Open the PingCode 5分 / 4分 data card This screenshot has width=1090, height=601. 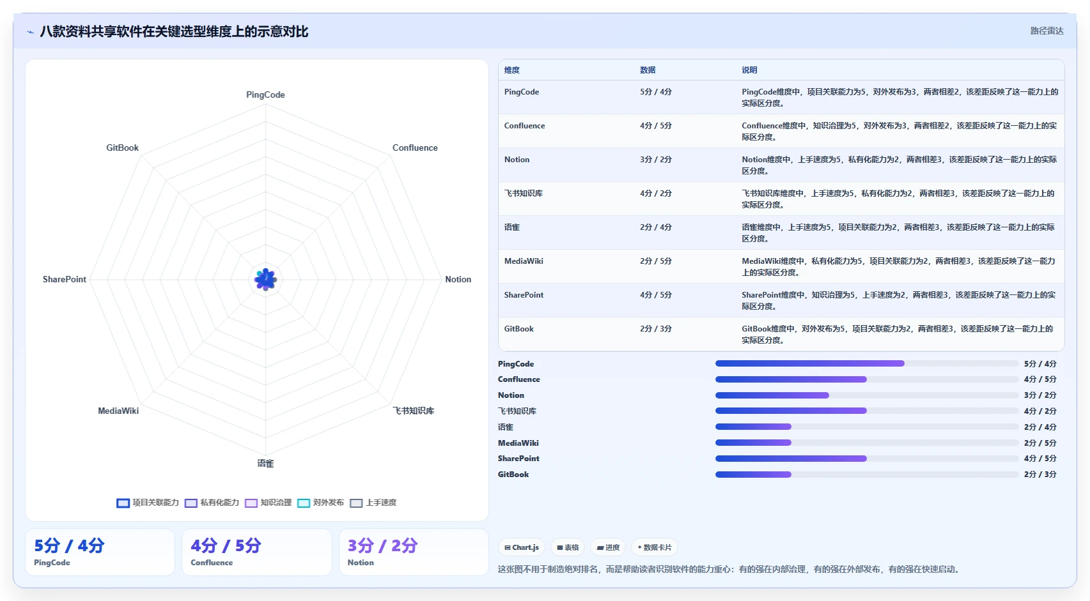click(x=100, y=552)
